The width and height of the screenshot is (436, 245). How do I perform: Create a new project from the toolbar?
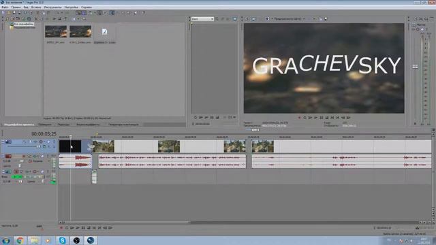[3, 13]
